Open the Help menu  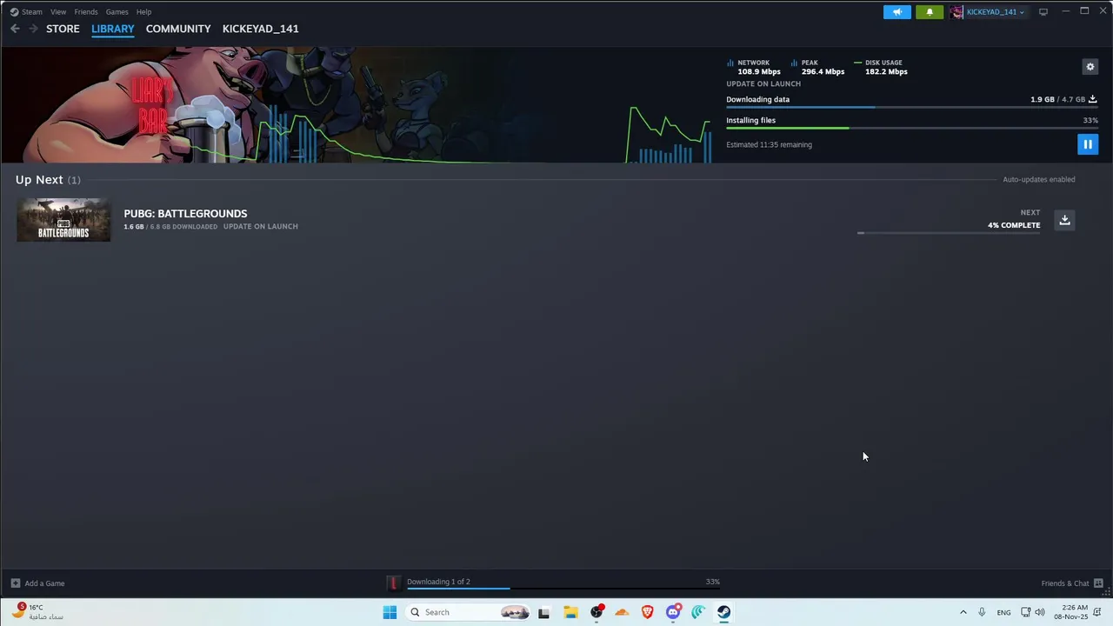tap(143, 12)
